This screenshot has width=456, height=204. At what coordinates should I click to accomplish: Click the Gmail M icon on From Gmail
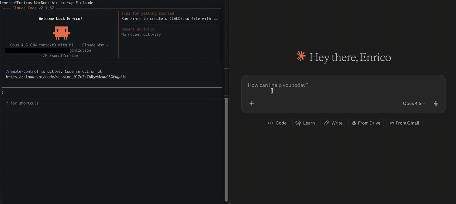click(391, 123)
